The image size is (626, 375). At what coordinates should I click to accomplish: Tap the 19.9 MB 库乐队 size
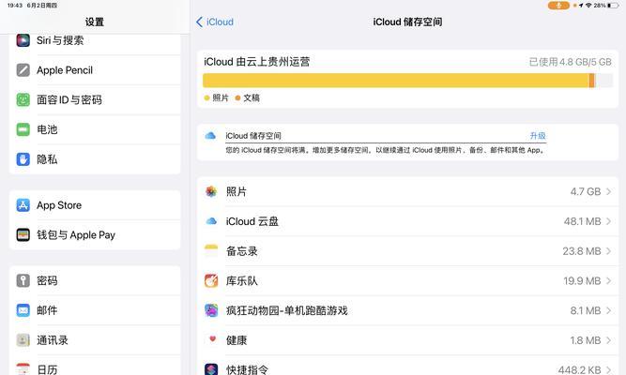(582, 281)
